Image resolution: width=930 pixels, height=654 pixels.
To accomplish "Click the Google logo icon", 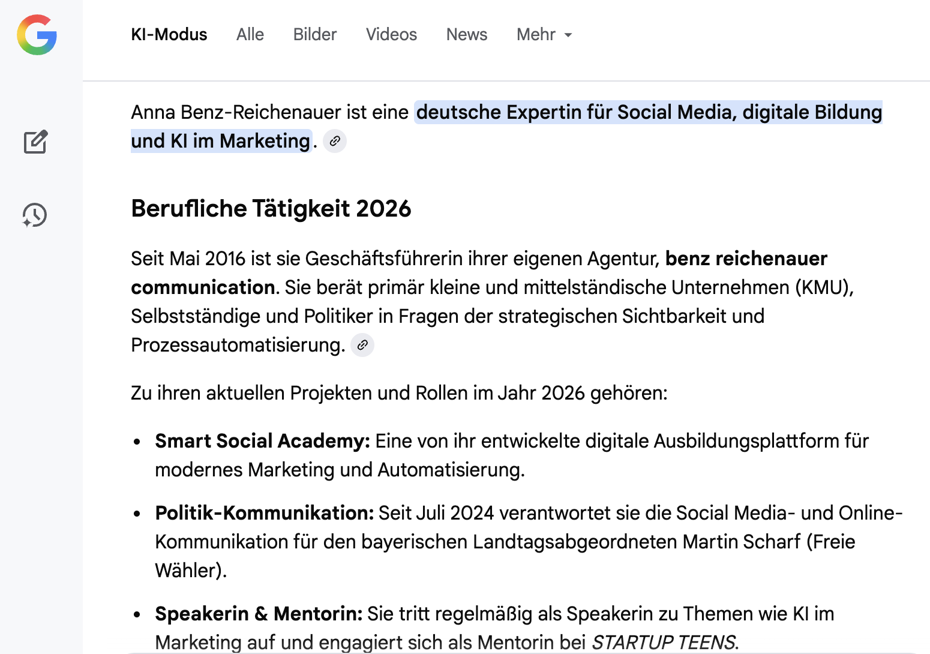I will point(37,35).
